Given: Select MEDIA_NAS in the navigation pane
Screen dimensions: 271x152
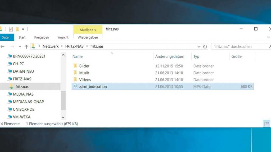Looking at the screenshot, I should tap(23, 94).
